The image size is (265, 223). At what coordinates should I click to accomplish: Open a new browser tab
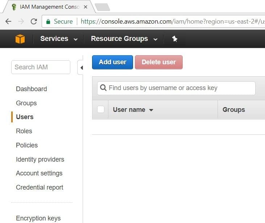coord(103,7)
